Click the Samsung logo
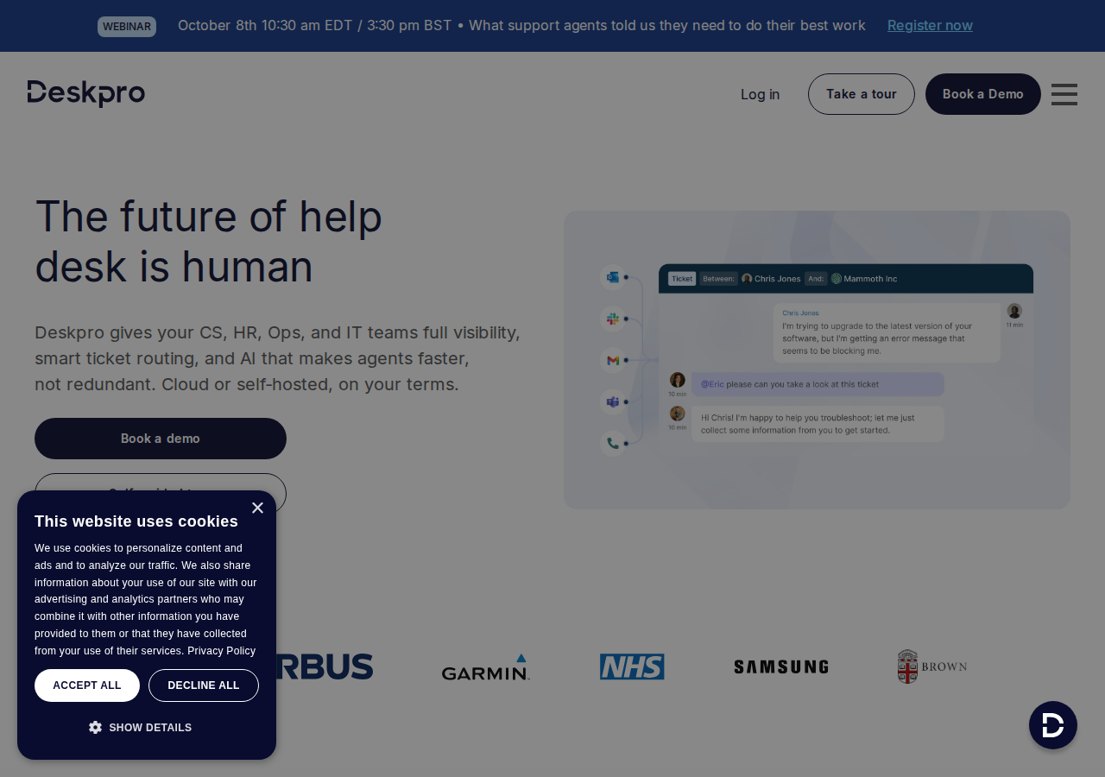This screenshot has width=1105, height=777. pyautogui.click(x=781, y=666)
